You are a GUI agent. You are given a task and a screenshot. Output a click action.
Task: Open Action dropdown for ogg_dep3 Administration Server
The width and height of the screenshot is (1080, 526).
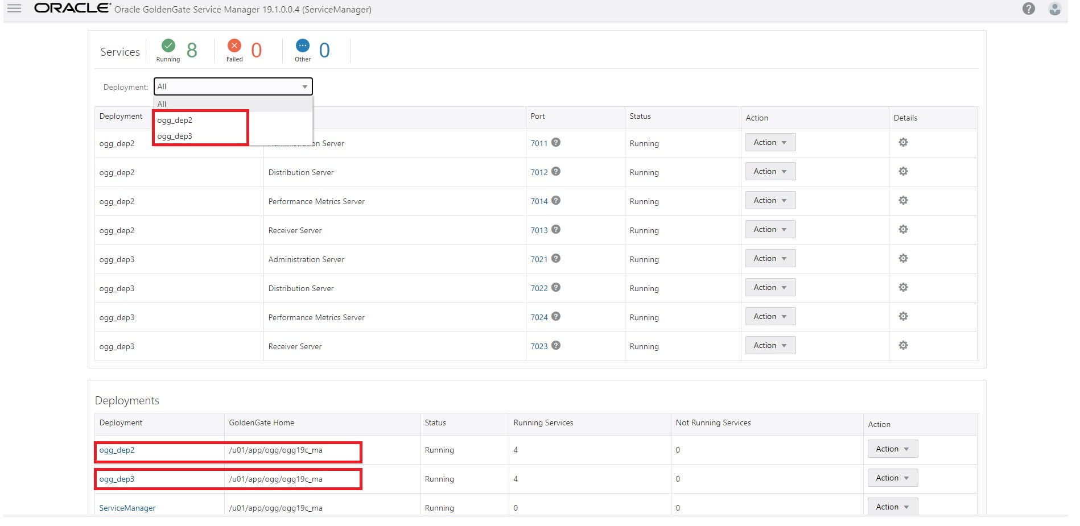pyautogui.click(x=770, y=258)
